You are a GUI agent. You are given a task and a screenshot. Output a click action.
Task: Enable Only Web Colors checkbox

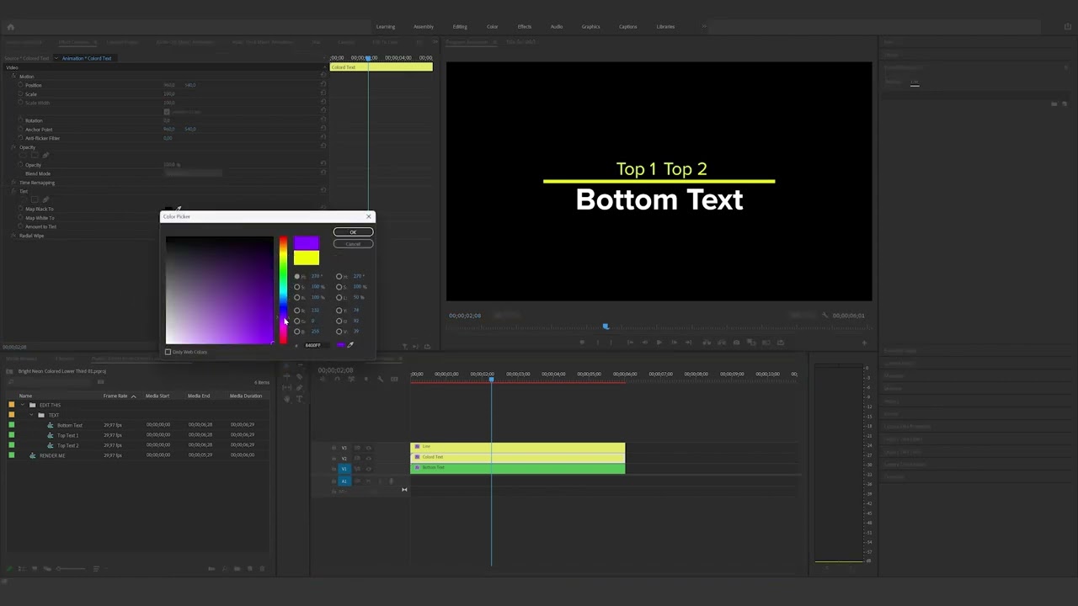(168, 352)
